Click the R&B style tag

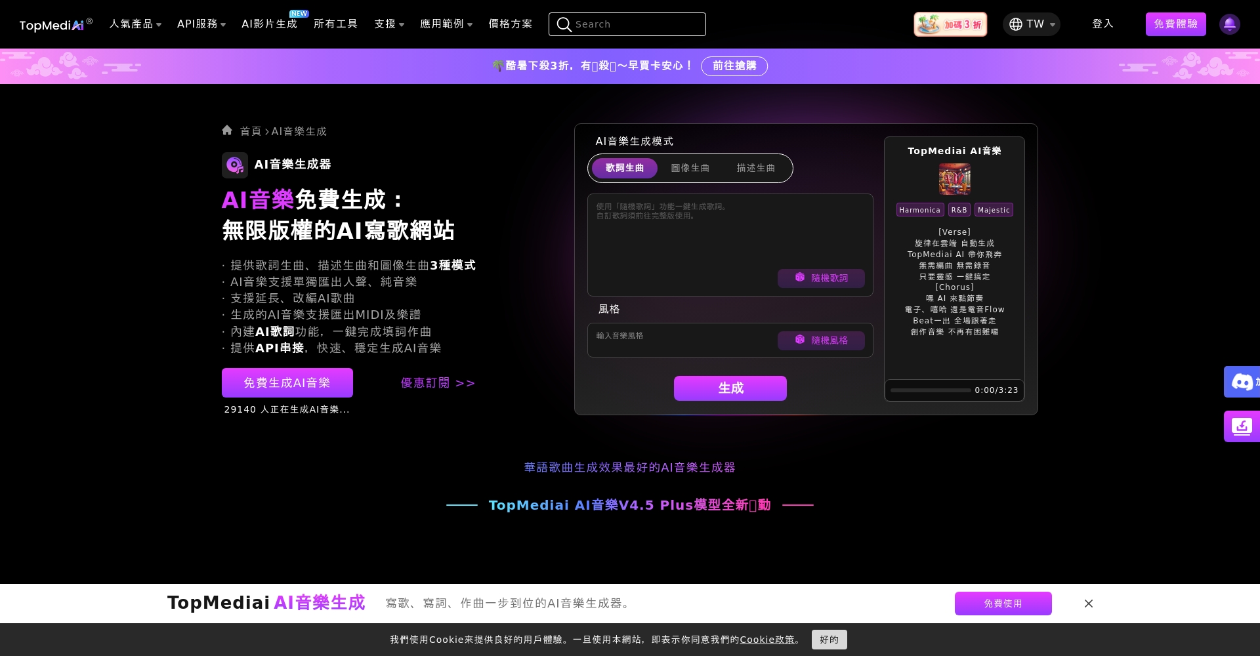959,210
